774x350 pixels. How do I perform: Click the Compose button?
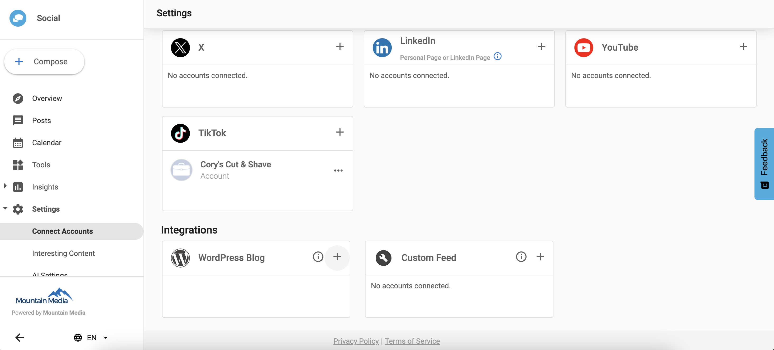click(x=44, y=61)
